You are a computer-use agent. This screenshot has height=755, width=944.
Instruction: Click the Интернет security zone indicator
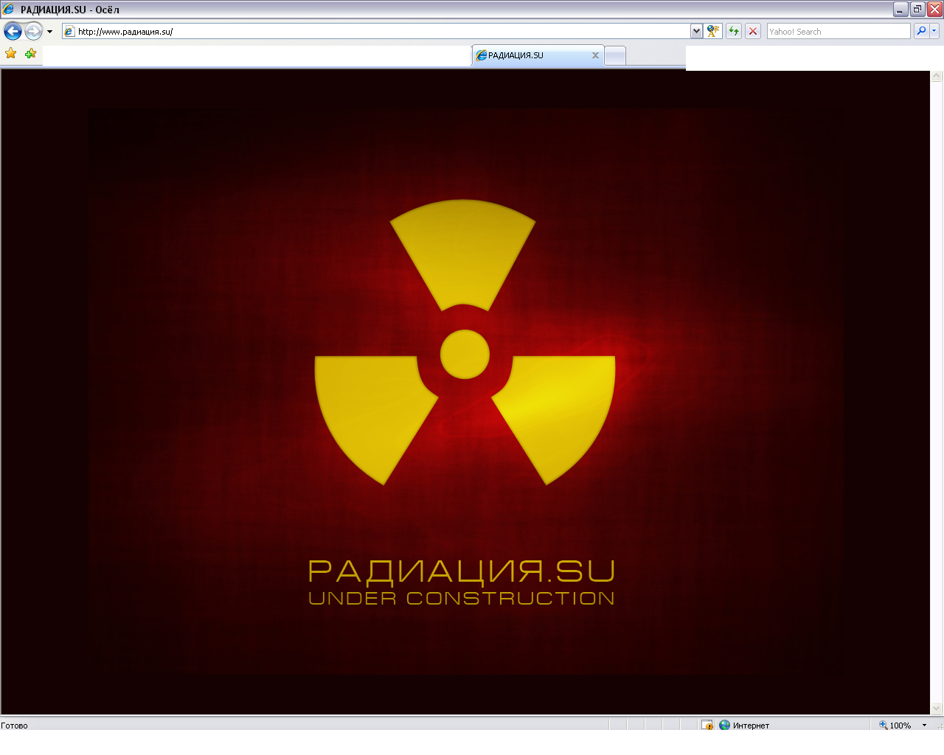click(745, 725)
